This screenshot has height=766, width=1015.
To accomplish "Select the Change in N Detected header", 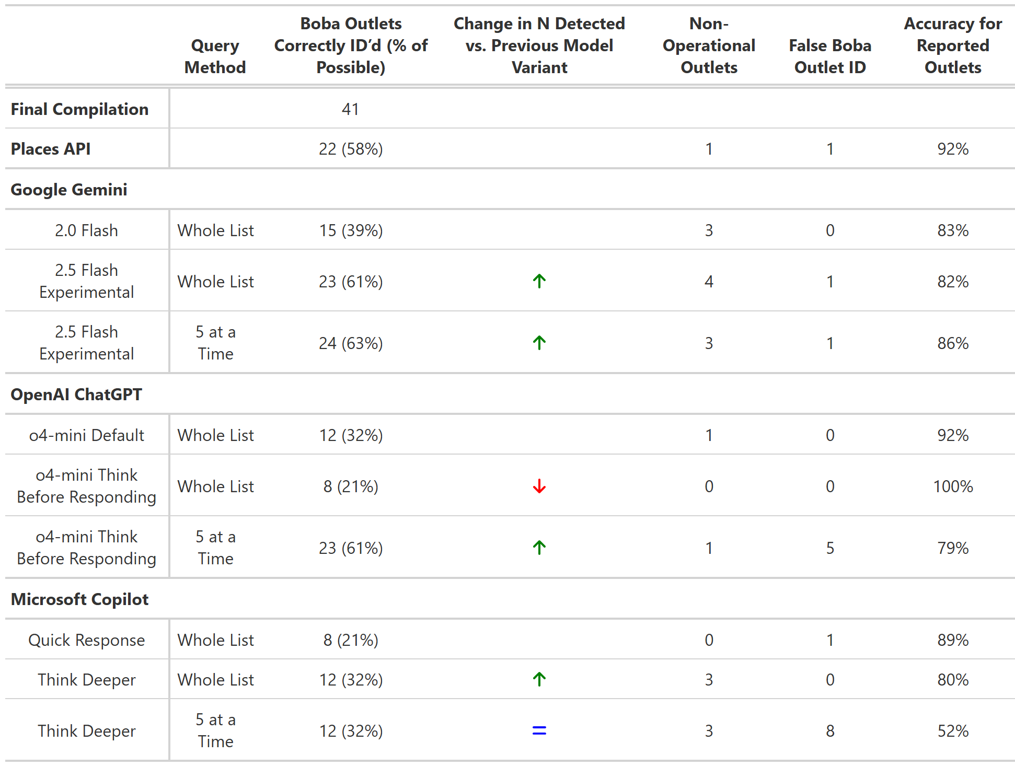I will click(x=539, y=45).
